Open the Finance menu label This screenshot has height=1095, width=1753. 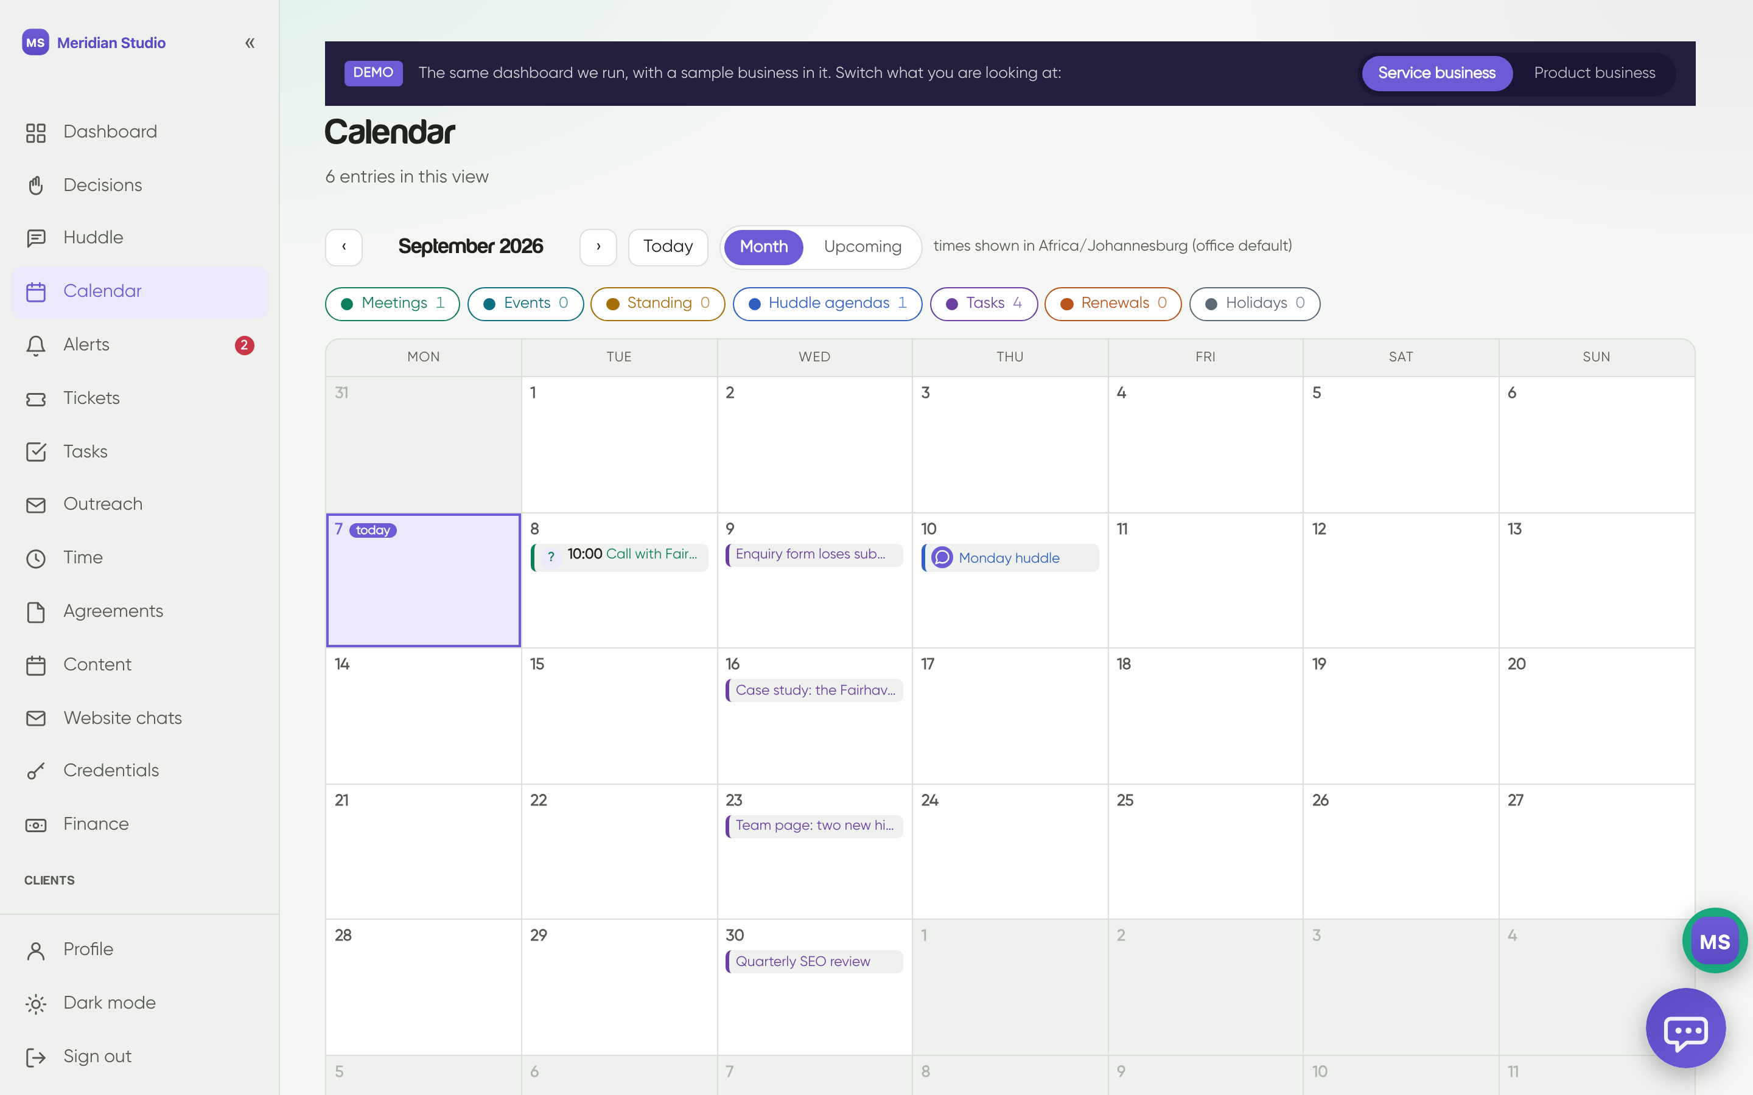96,824
